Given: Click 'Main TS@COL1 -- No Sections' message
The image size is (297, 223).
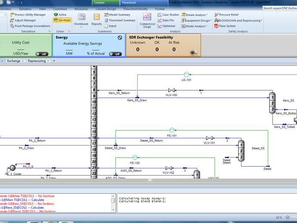Looking at the screenshot, I should (x=27, y=196).
